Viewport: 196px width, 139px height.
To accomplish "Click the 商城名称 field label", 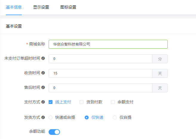I will [37, 44].
